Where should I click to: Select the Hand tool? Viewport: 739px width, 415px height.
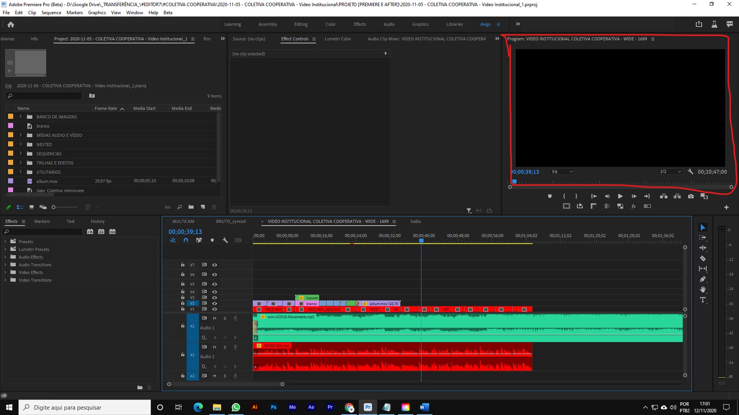[703, 290]
